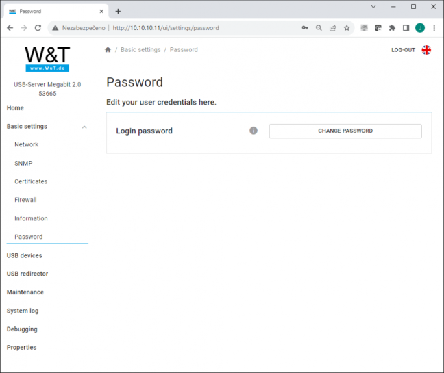Open the Network settings page
444x373 pixels.
click(26, 144)
